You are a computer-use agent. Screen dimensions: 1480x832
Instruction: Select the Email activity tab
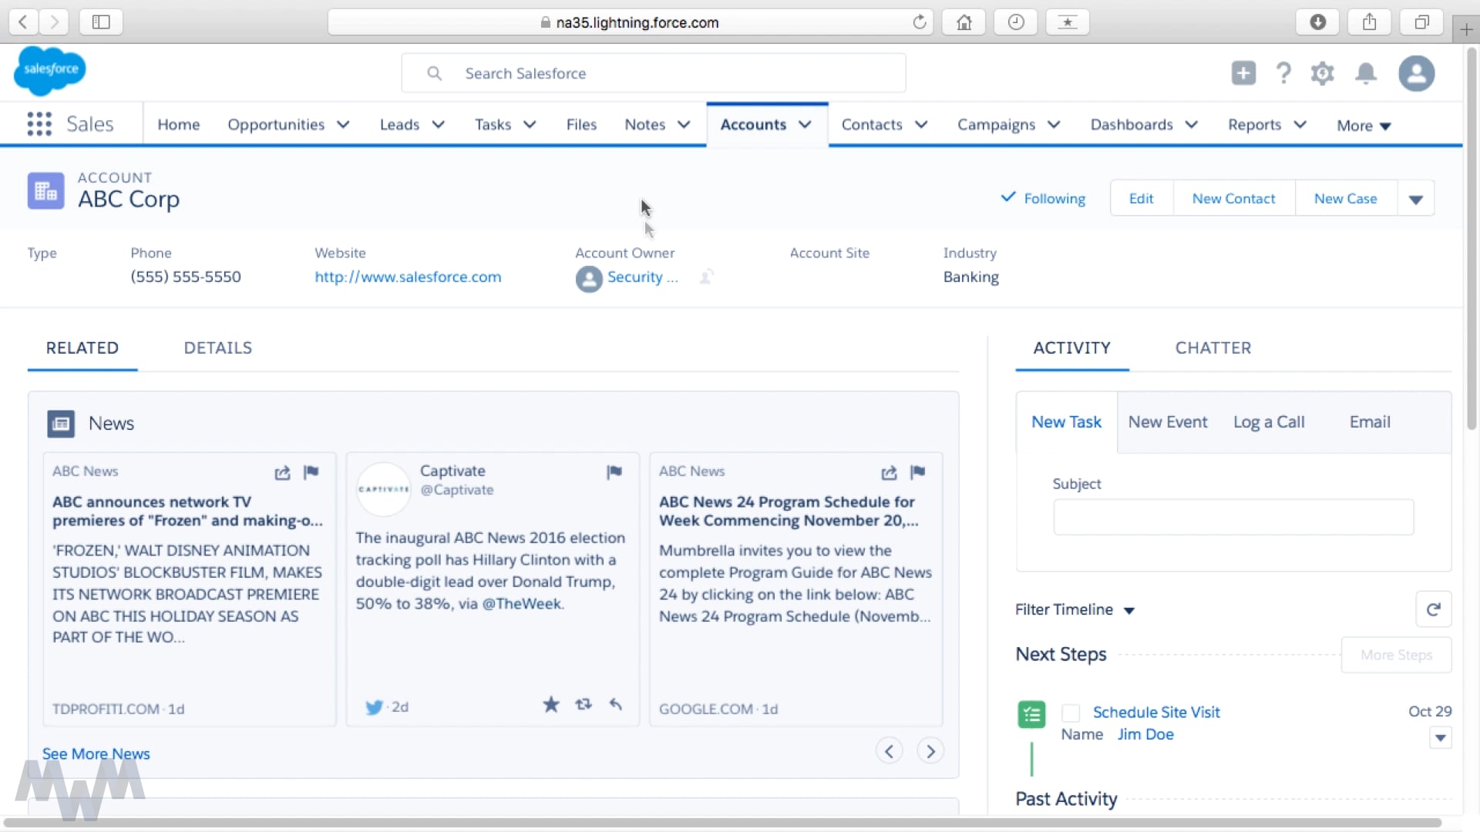(1370, 422)
